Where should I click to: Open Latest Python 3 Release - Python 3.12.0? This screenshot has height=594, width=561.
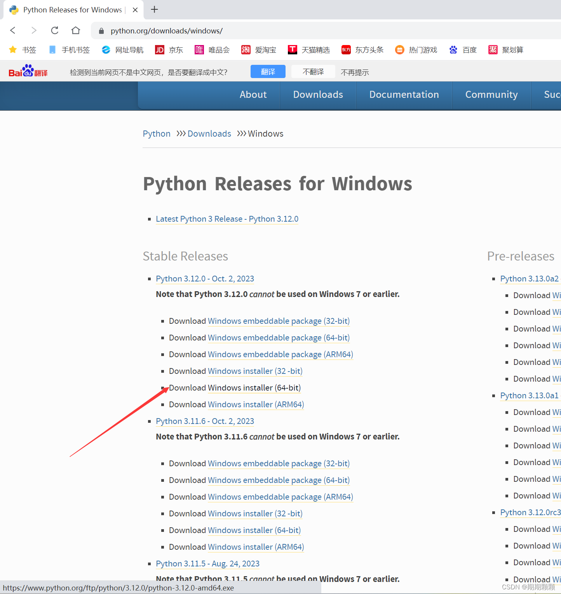click(x=227, y=219)
